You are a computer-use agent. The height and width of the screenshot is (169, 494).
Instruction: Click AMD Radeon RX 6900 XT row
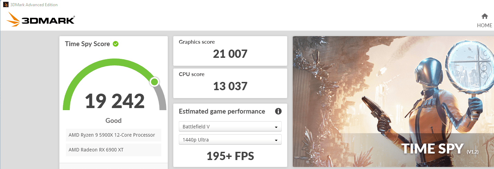tap(113, 150)
